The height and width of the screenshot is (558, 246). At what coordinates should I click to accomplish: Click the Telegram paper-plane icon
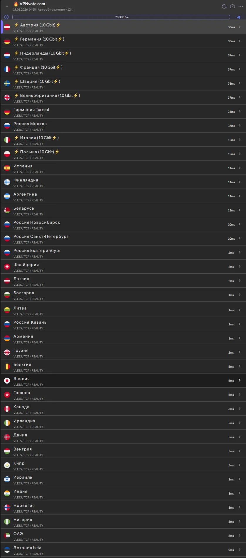pos(239,17)
